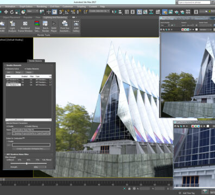Toggle blue channel in rendered frame window
This screenshot has height=195, width=215.
click(x=188, y=30)
